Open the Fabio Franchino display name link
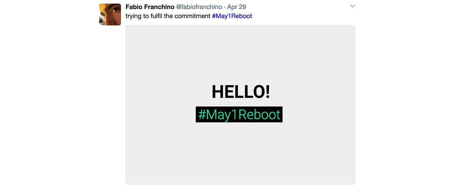Image resolution: width=454 pixels, height=187 pixels. (x=150, y=7)
